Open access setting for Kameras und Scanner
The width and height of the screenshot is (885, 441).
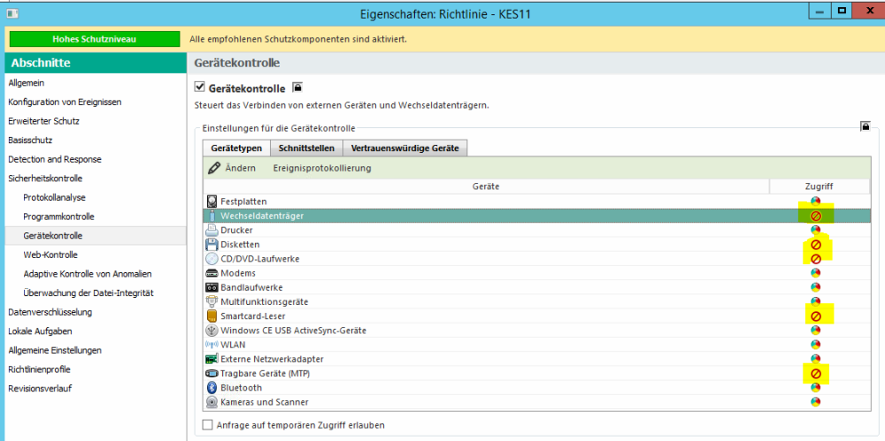(815, 402)
